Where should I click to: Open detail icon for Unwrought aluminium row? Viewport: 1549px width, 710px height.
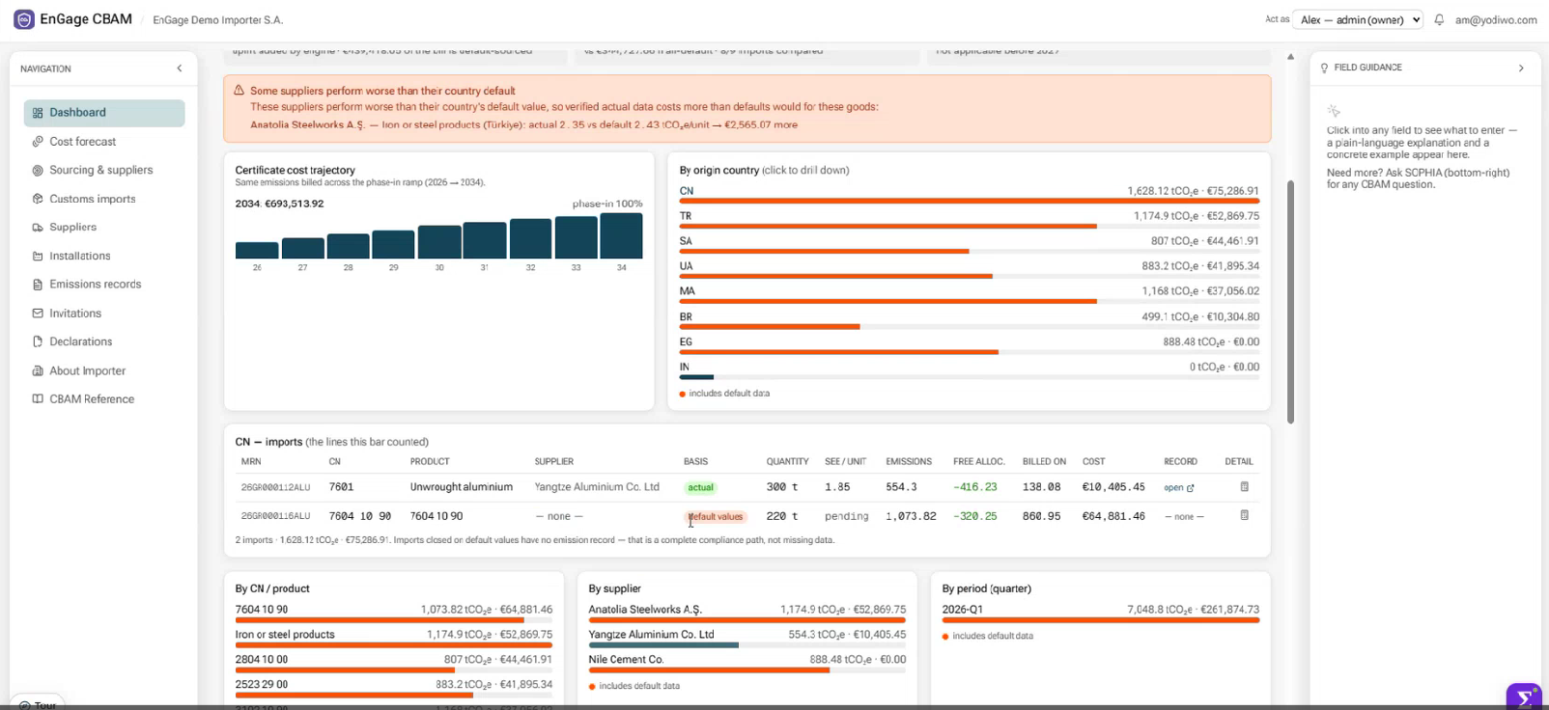click(x=1244, y=487)
